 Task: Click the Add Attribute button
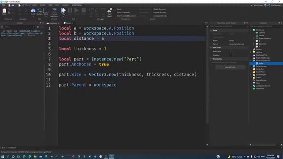pyautogui.click(x=230, y=67)
